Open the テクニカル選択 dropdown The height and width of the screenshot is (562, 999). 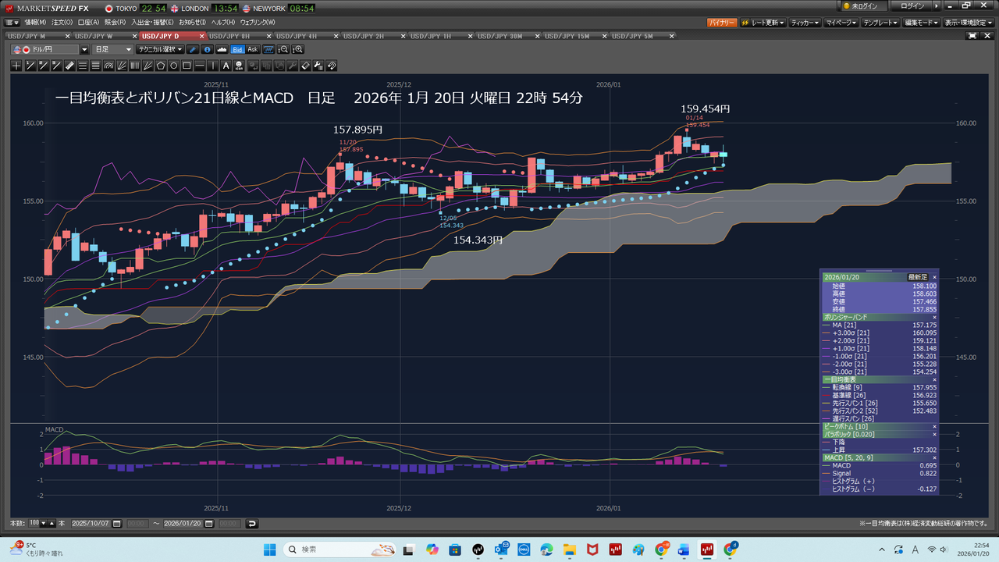(160, 49)
